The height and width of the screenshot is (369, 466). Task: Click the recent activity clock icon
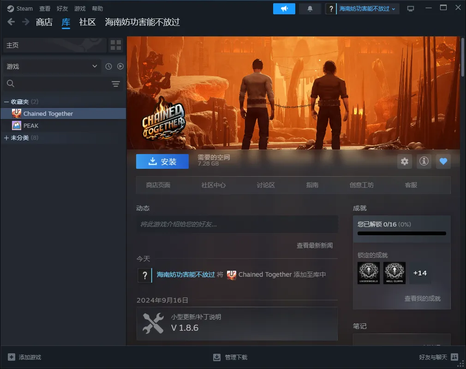pos(108,66)
